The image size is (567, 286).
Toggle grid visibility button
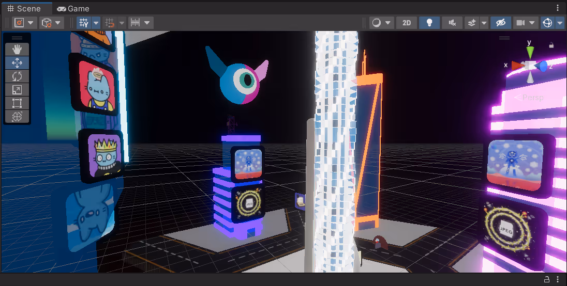[x=84, y=23]
